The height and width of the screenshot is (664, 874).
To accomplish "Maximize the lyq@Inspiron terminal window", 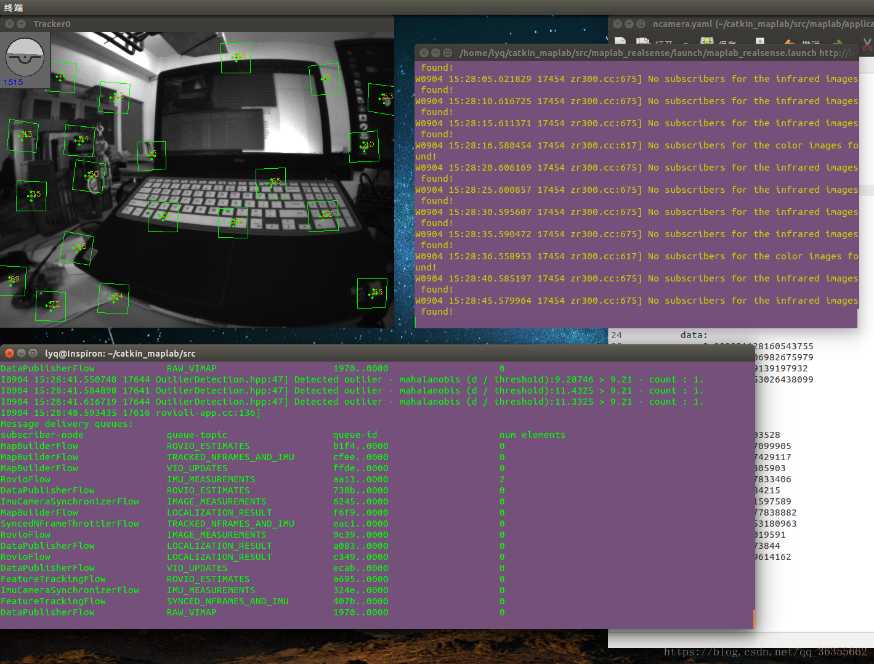I will coord(33,353).
